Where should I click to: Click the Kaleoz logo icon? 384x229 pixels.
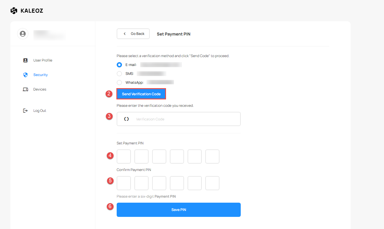[x=14, y=11]
